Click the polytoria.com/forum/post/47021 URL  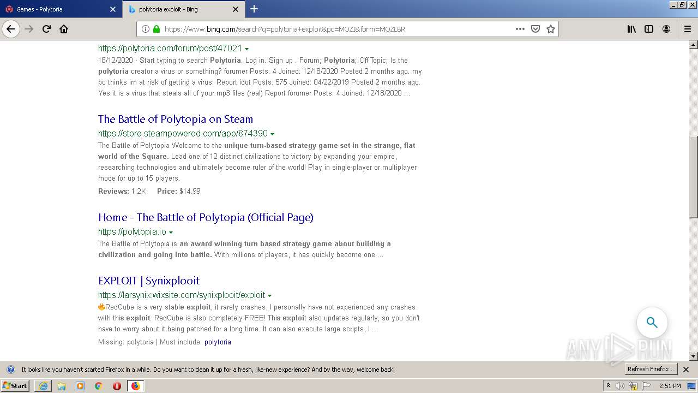[x=170, y=49]
